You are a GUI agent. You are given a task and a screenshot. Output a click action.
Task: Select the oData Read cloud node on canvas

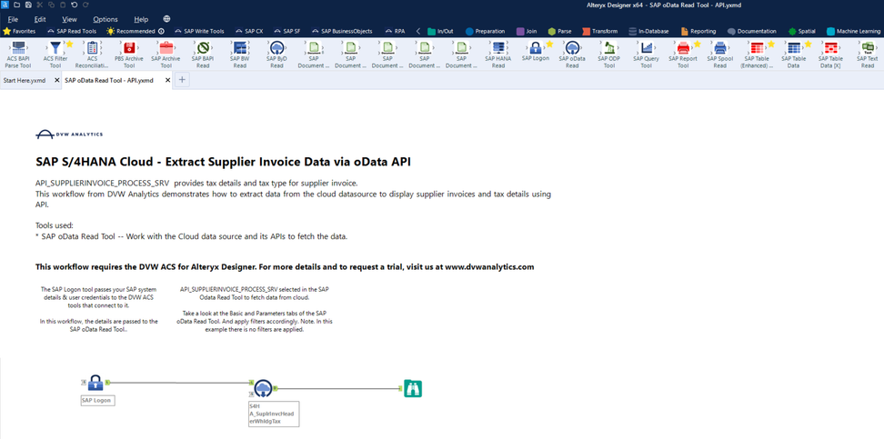[263, 388]
